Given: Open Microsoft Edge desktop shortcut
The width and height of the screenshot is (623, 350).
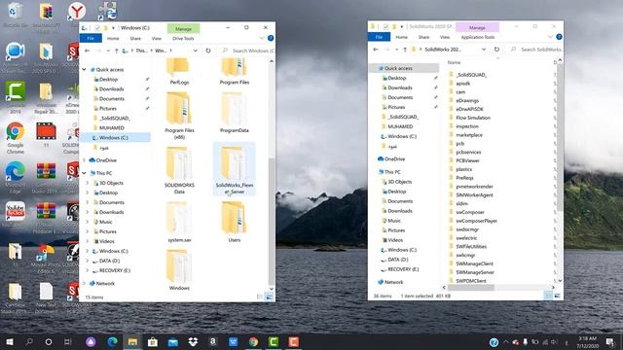Looking at the screenshot, I should (x=16, y=177).
